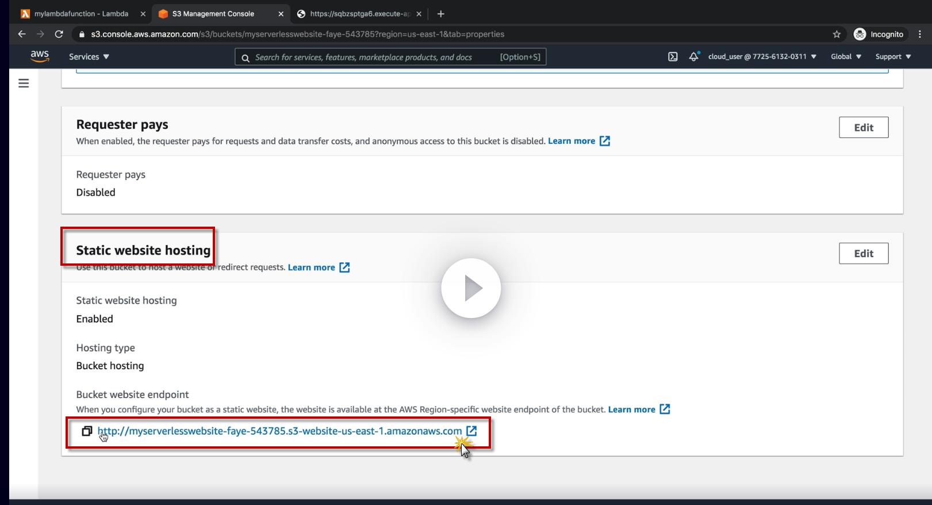Open a new browser tab
The image size is (932, 505).
(441, 14)
